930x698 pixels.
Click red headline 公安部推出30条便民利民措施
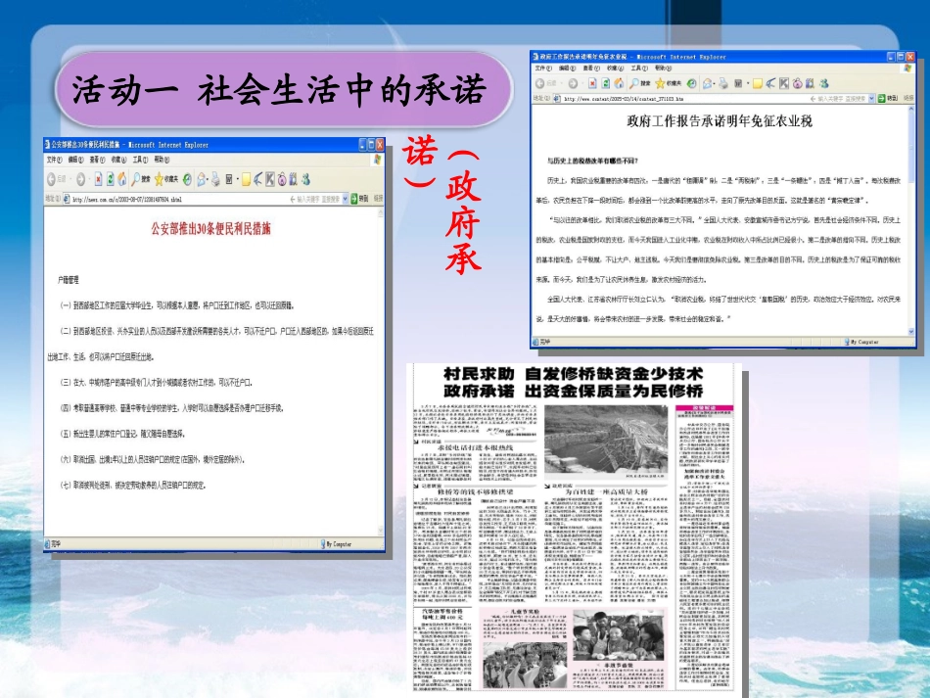click(210, 229)
